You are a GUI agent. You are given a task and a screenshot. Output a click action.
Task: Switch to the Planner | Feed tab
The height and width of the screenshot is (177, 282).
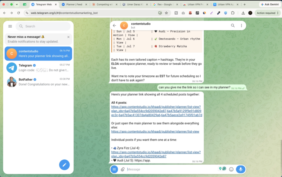[74, 4]
